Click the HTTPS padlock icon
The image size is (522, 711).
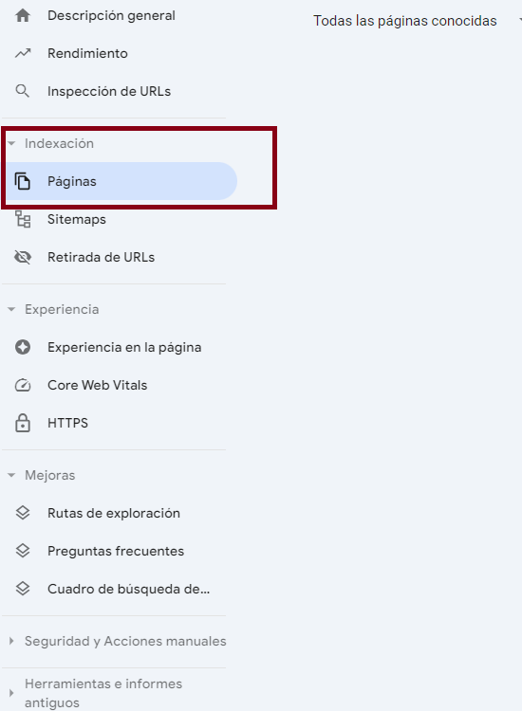(x=23, y=423)
